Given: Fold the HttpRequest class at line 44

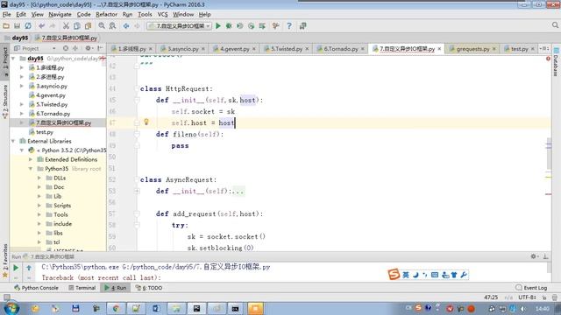Looking at the screenshot, I should click(137, 88).
